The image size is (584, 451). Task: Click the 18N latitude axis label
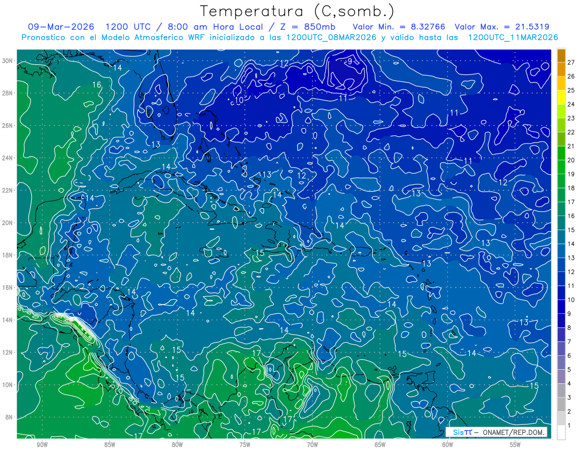tap(8, 255)
